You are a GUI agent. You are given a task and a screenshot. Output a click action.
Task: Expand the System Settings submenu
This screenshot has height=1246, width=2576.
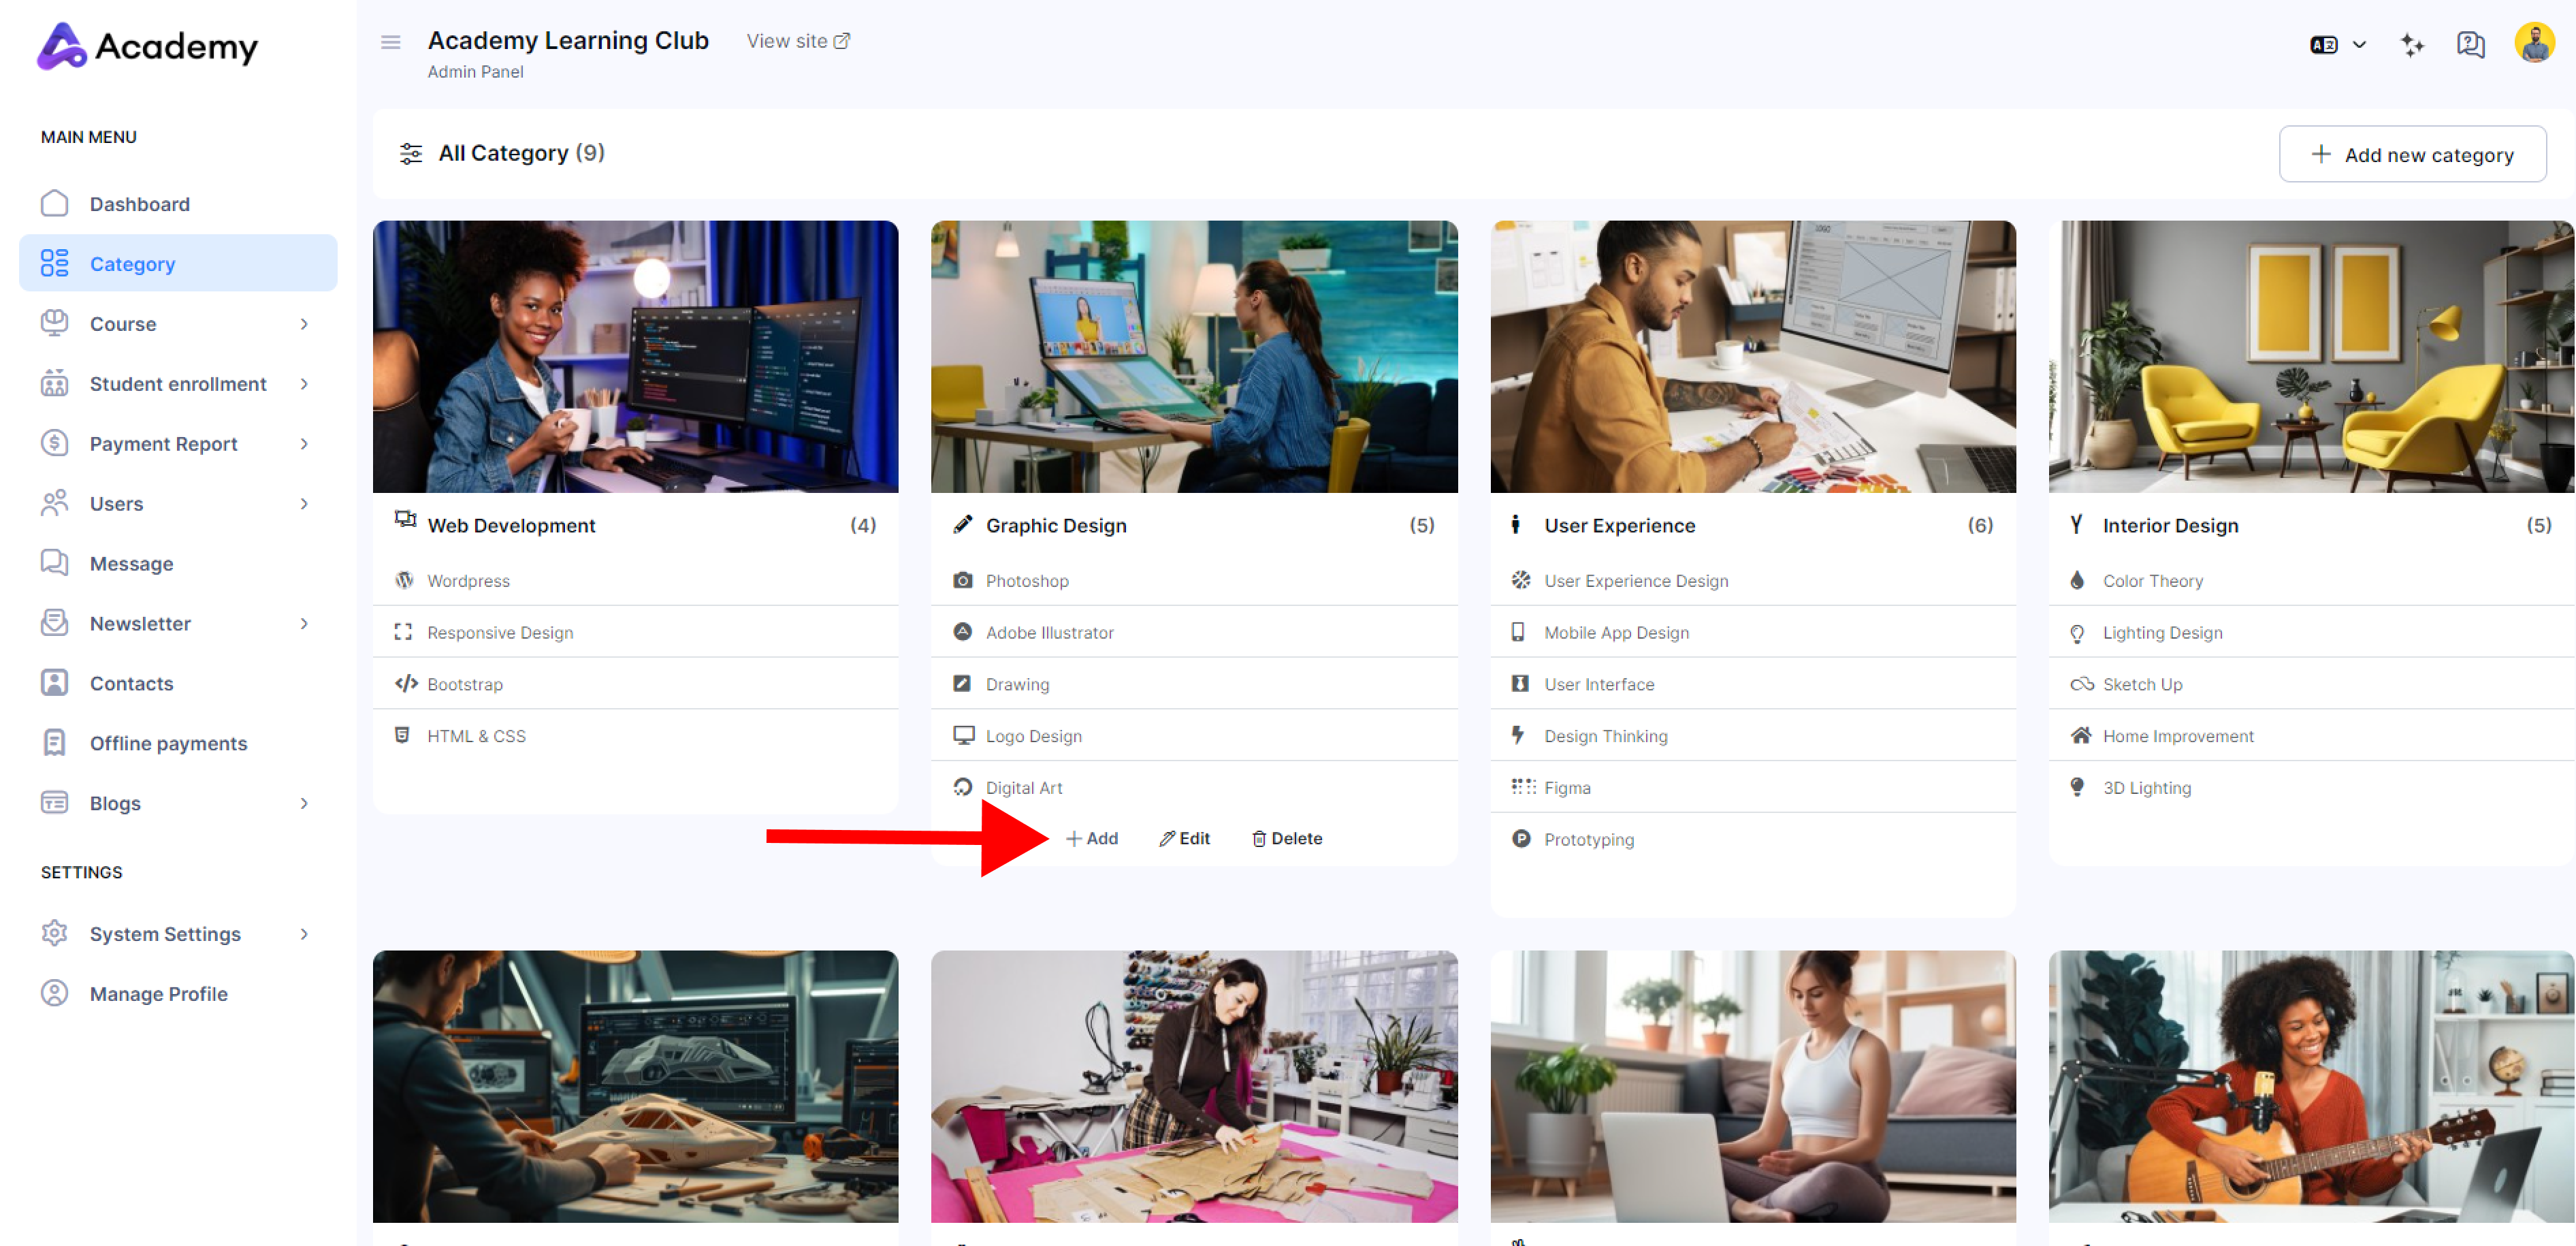click(304, 934)
